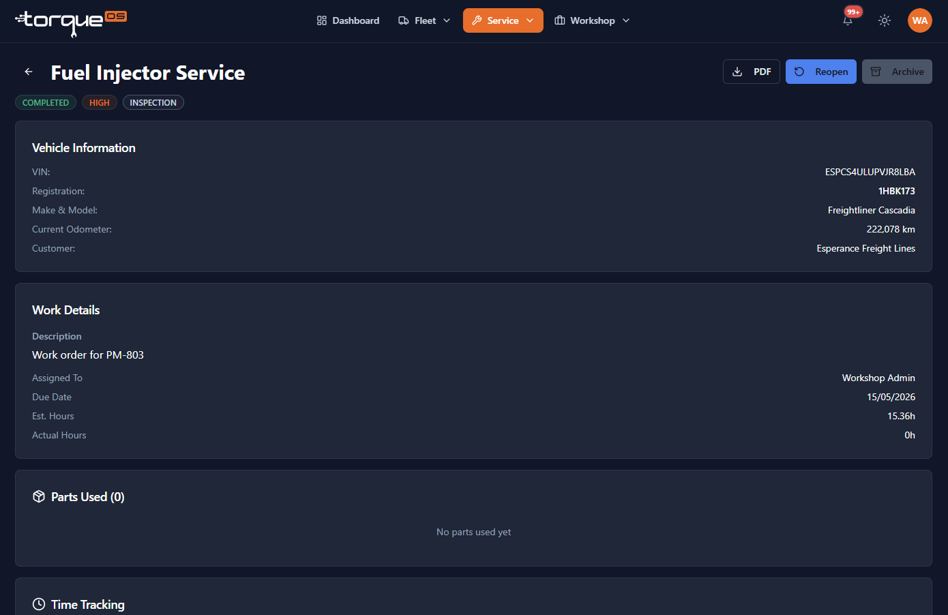
Task: Click the HIGH priority badge
Action: [100, 102]
